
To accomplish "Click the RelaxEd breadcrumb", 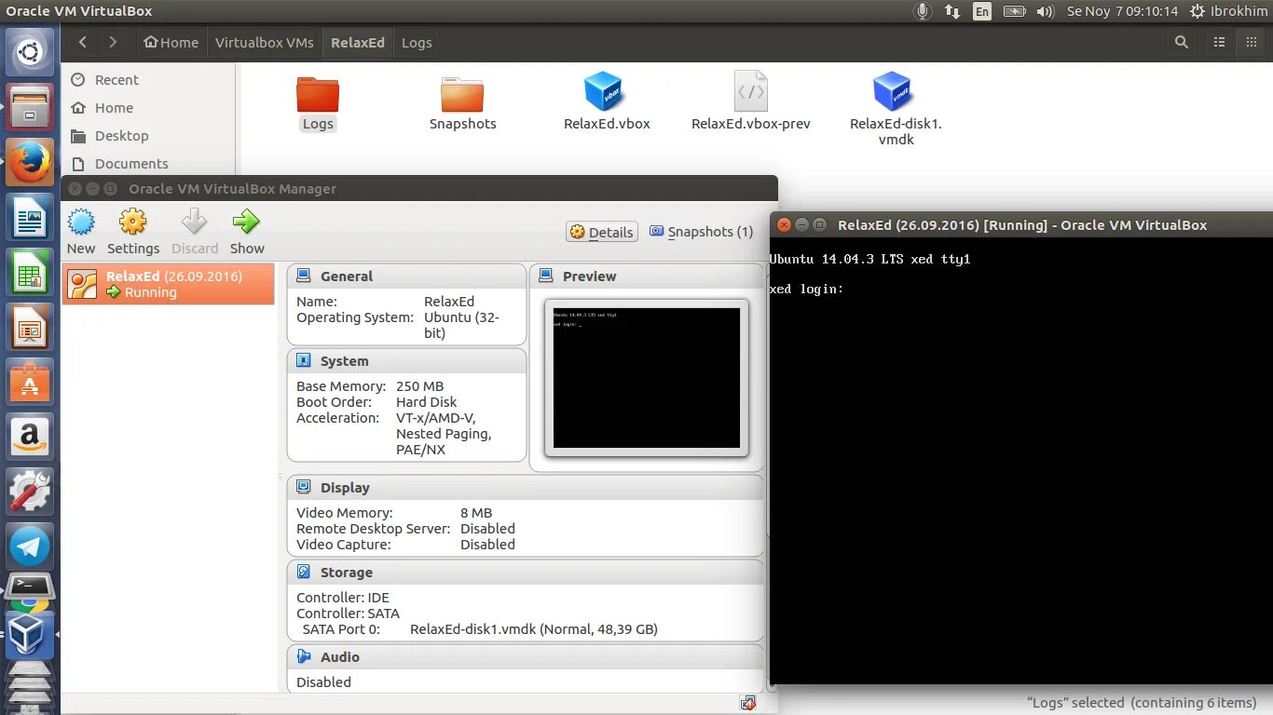I will click(358, 42).
